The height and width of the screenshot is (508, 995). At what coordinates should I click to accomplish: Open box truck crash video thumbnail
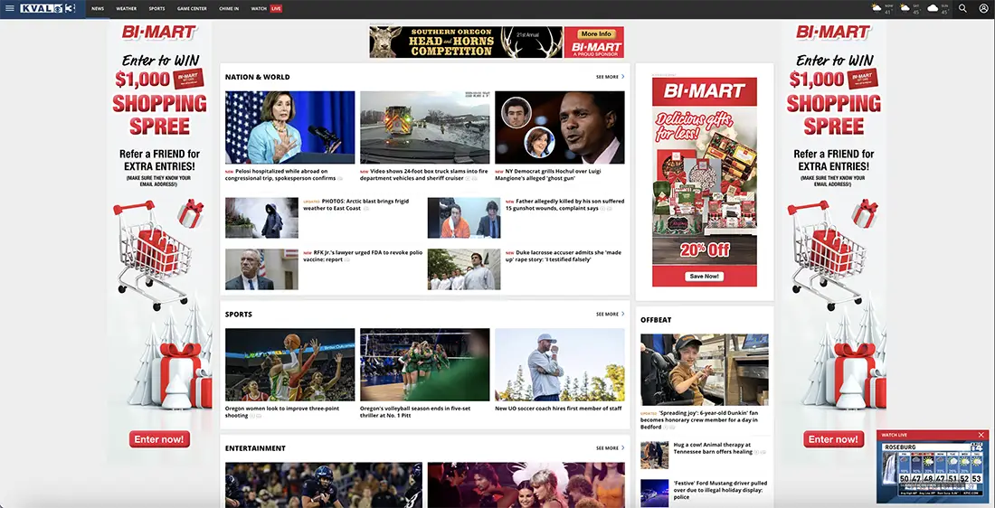pyautogui.click(x=424, y=127)
